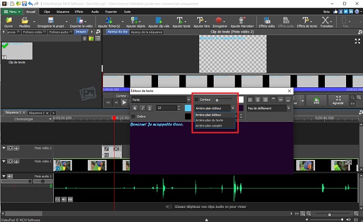
Task: Collapse Piste vidéo 2 track triangle
Action: 4,148
